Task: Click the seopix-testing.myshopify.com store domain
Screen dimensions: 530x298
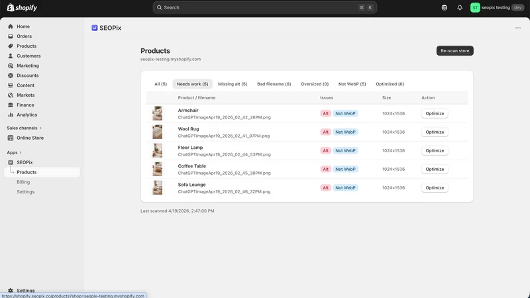Action: pos(171,59)
